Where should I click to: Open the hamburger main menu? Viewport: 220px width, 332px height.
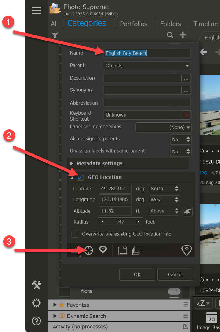point(36,10)
